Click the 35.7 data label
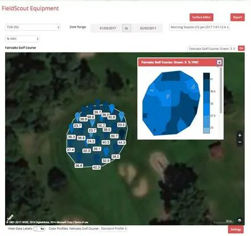This screenshot has width=251, height=236. (x=101, y=125)
